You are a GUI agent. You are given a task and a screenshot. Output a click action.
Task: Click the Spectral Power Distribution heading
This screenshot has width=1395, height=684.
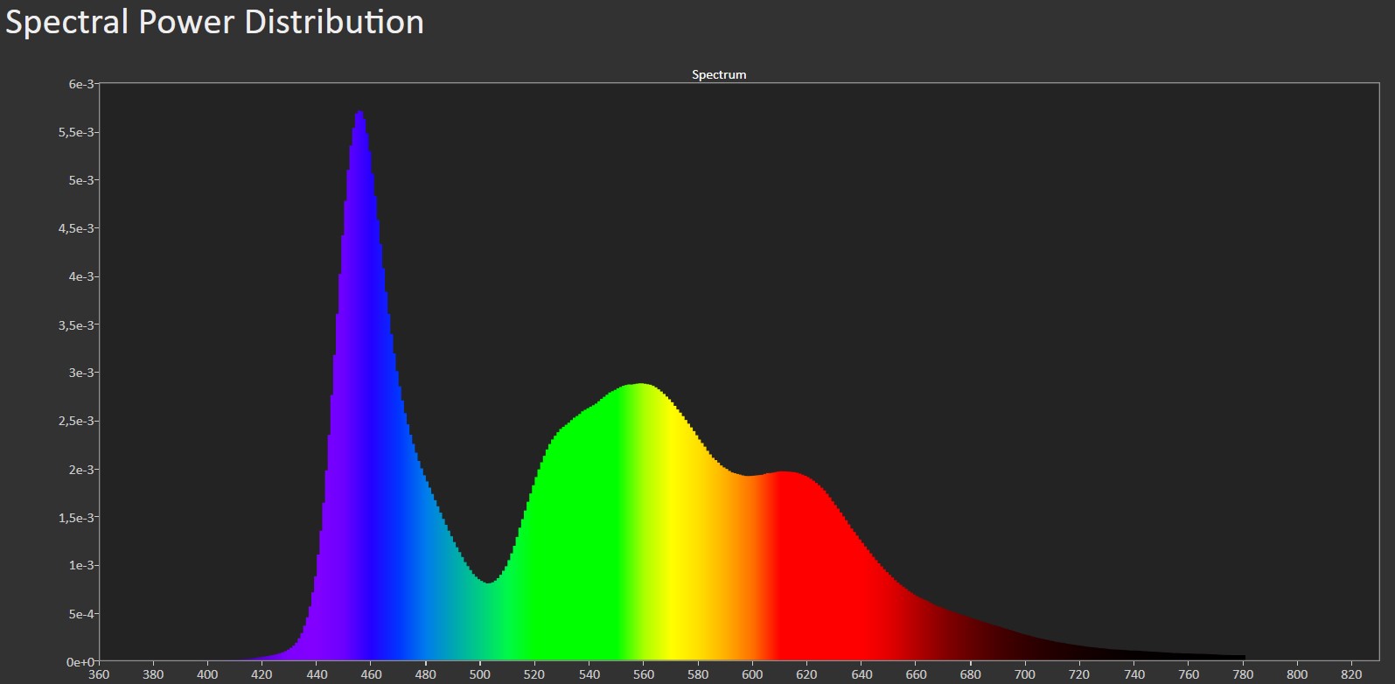click(x=214, y=22)
